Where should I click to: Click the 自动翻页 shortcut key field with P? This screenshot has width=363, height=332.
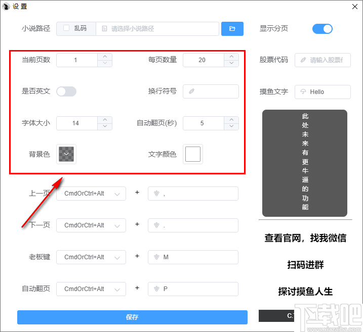tap(193, 289)
